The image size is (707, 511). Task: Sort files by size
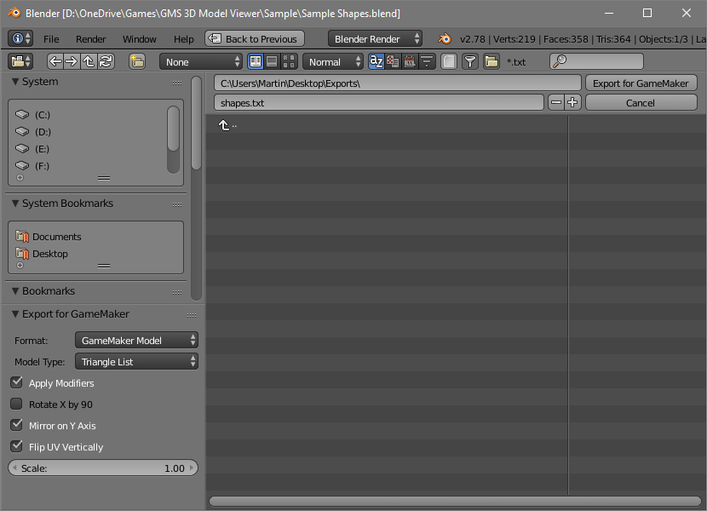tap(427, 61)
